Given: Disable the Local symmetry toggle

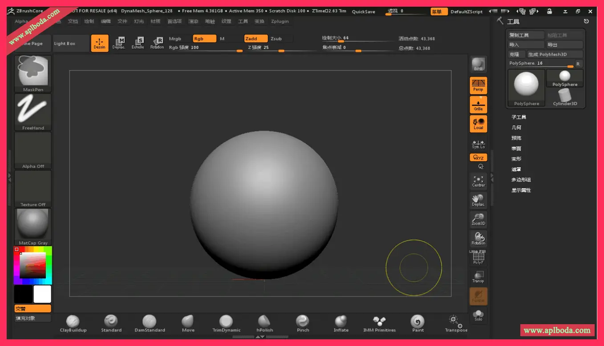Looking at the screenshot, I should click(x=478, y=124).
